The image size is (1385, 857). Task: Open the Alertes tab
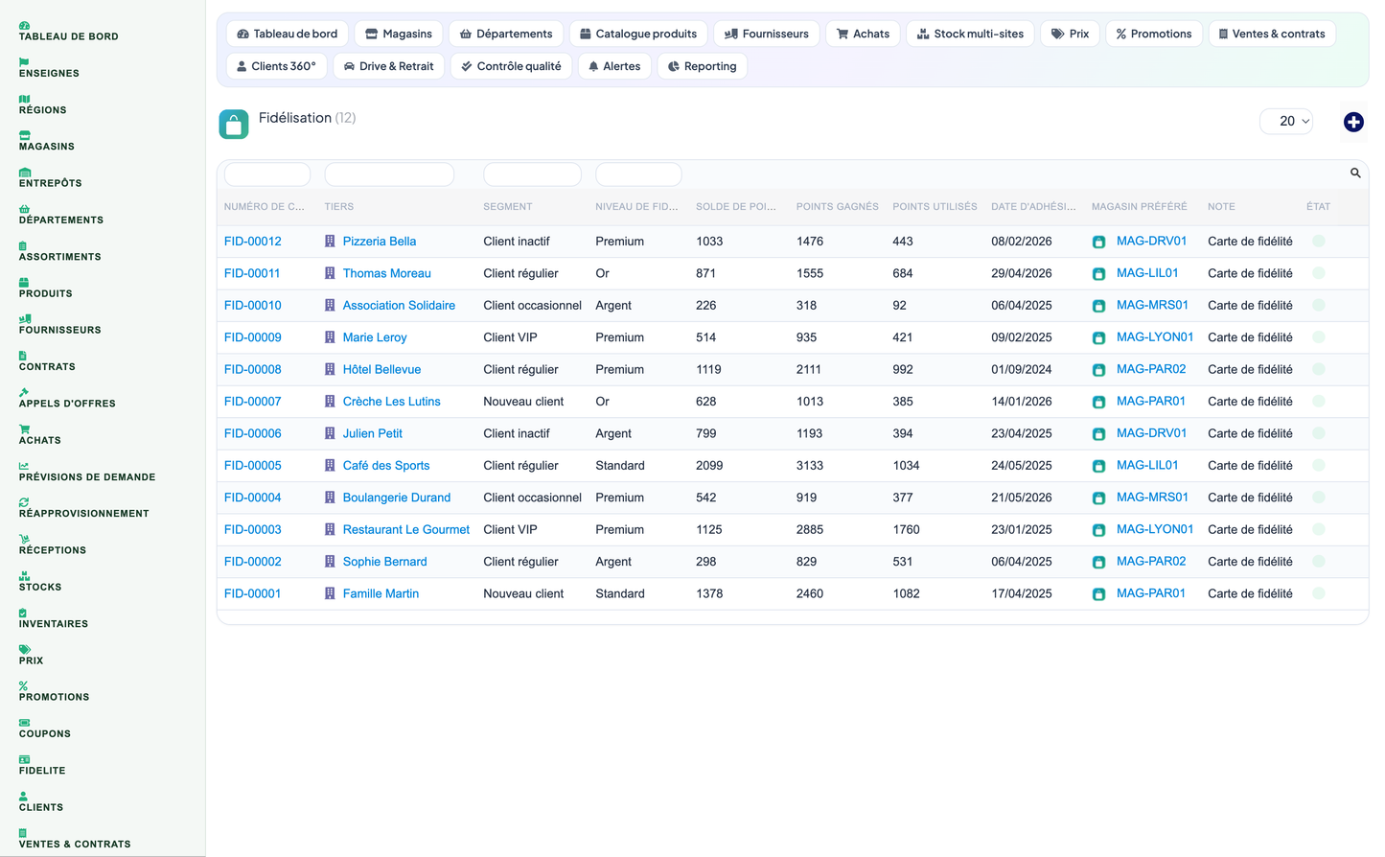coord(614,66)
